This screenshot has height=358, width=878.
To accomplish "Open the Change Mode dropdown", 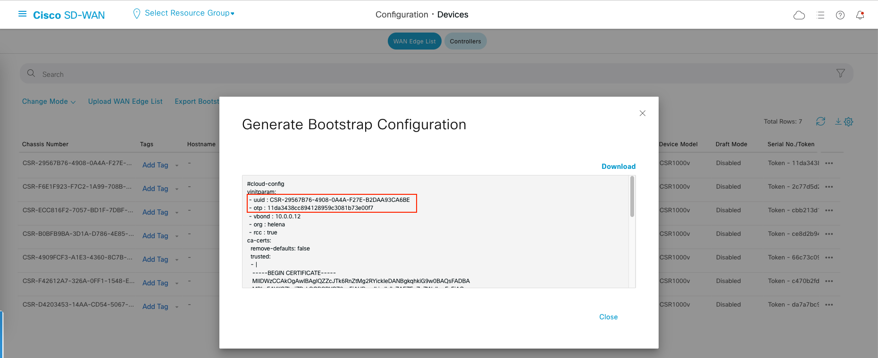I will coord(49,101).
